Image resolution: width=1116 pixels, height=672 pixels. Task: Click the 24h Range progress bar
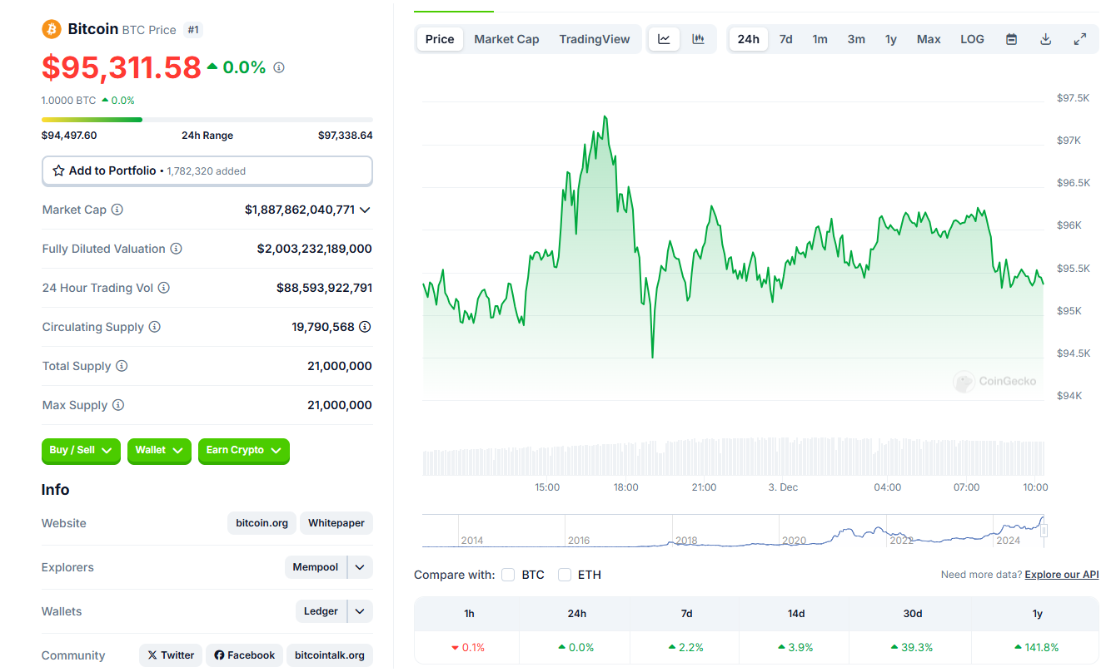pos(207,120)
